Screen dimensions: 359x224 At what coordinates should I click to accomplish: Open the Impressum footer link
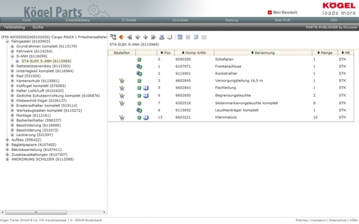pos(318,220)
